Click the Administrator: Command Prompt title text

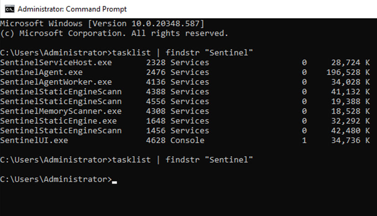coord(72,9)
